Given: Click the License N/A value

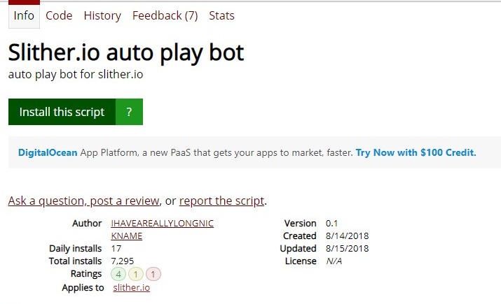Looking at the screenshot, I should [x=334, y=261].
